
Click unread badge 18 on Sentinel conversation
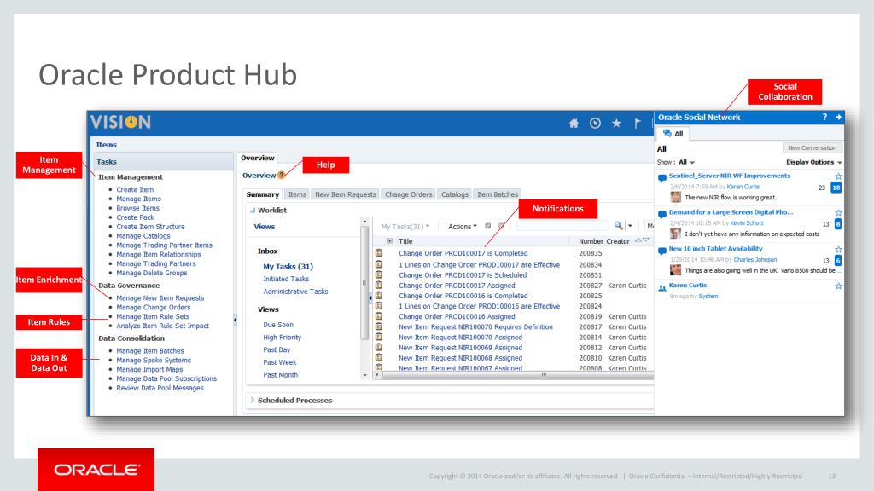pos(836,188)
